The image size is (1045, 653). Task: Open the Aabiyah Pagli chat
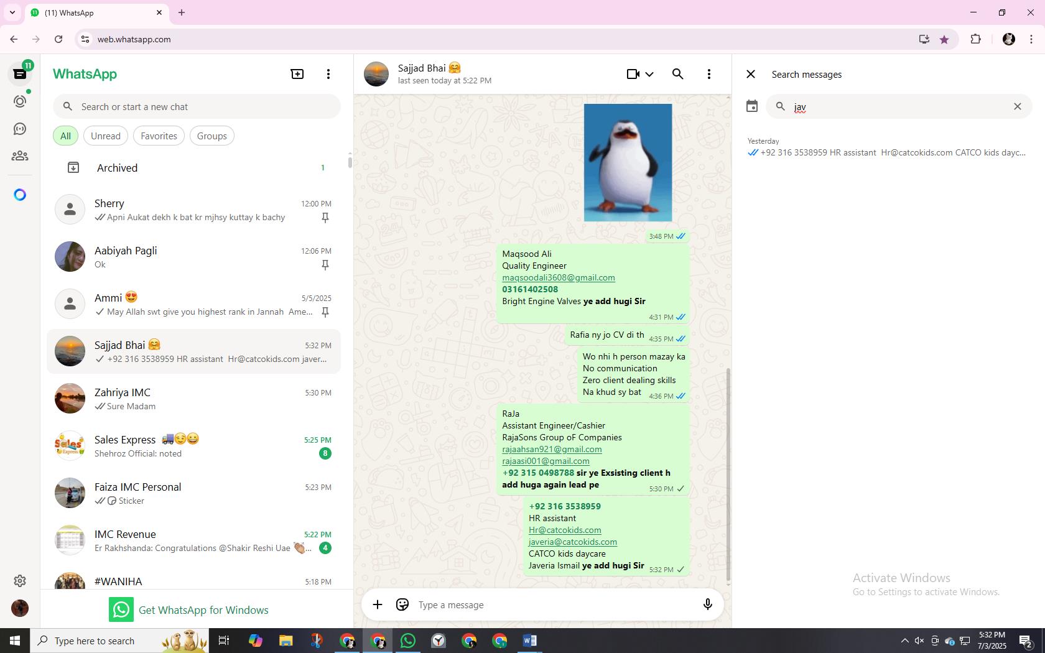[x=194, y=257]
